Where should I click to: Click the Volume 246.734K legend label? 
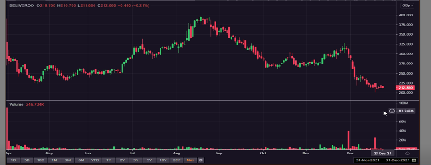[x=27, y=104]
